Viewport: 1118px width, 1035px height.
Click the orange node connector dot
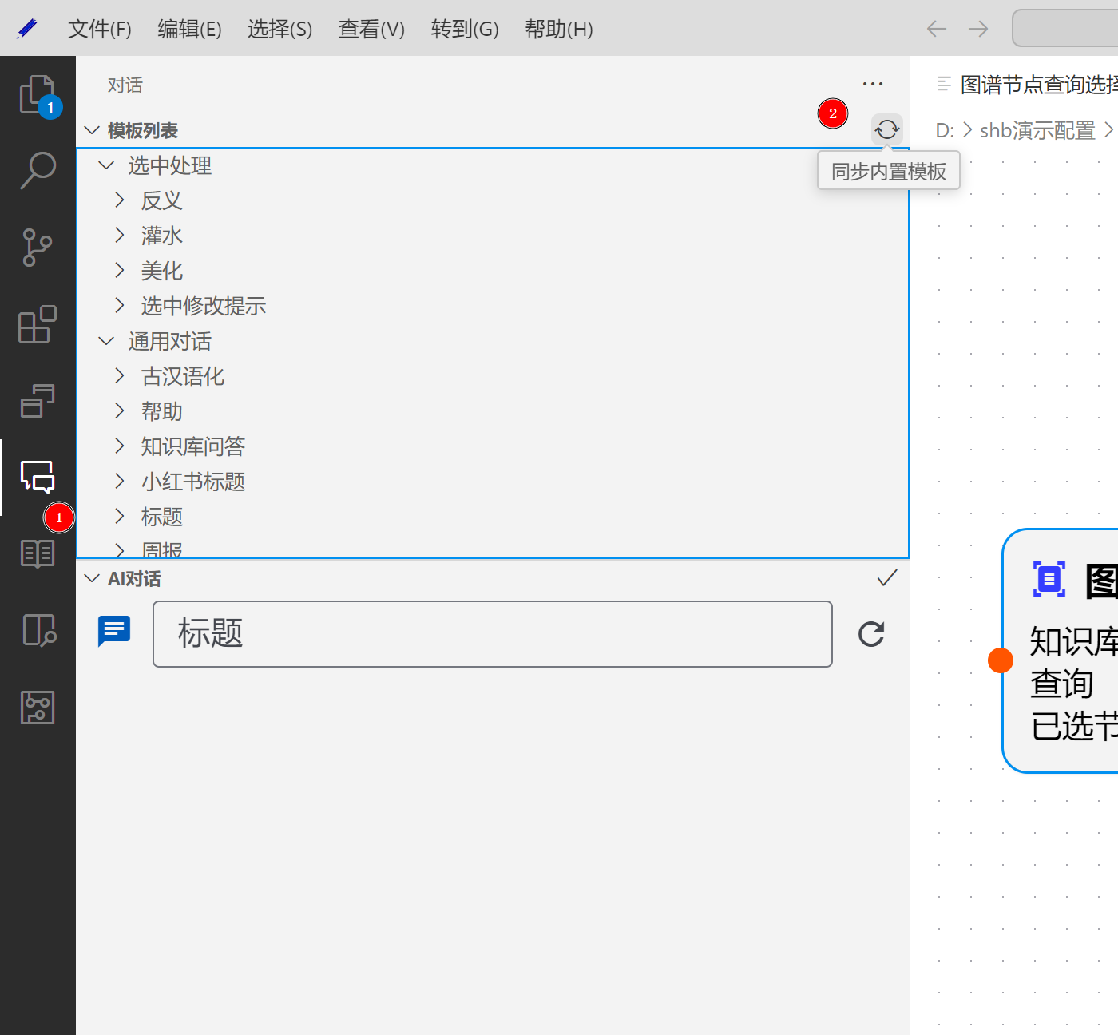1001,660
